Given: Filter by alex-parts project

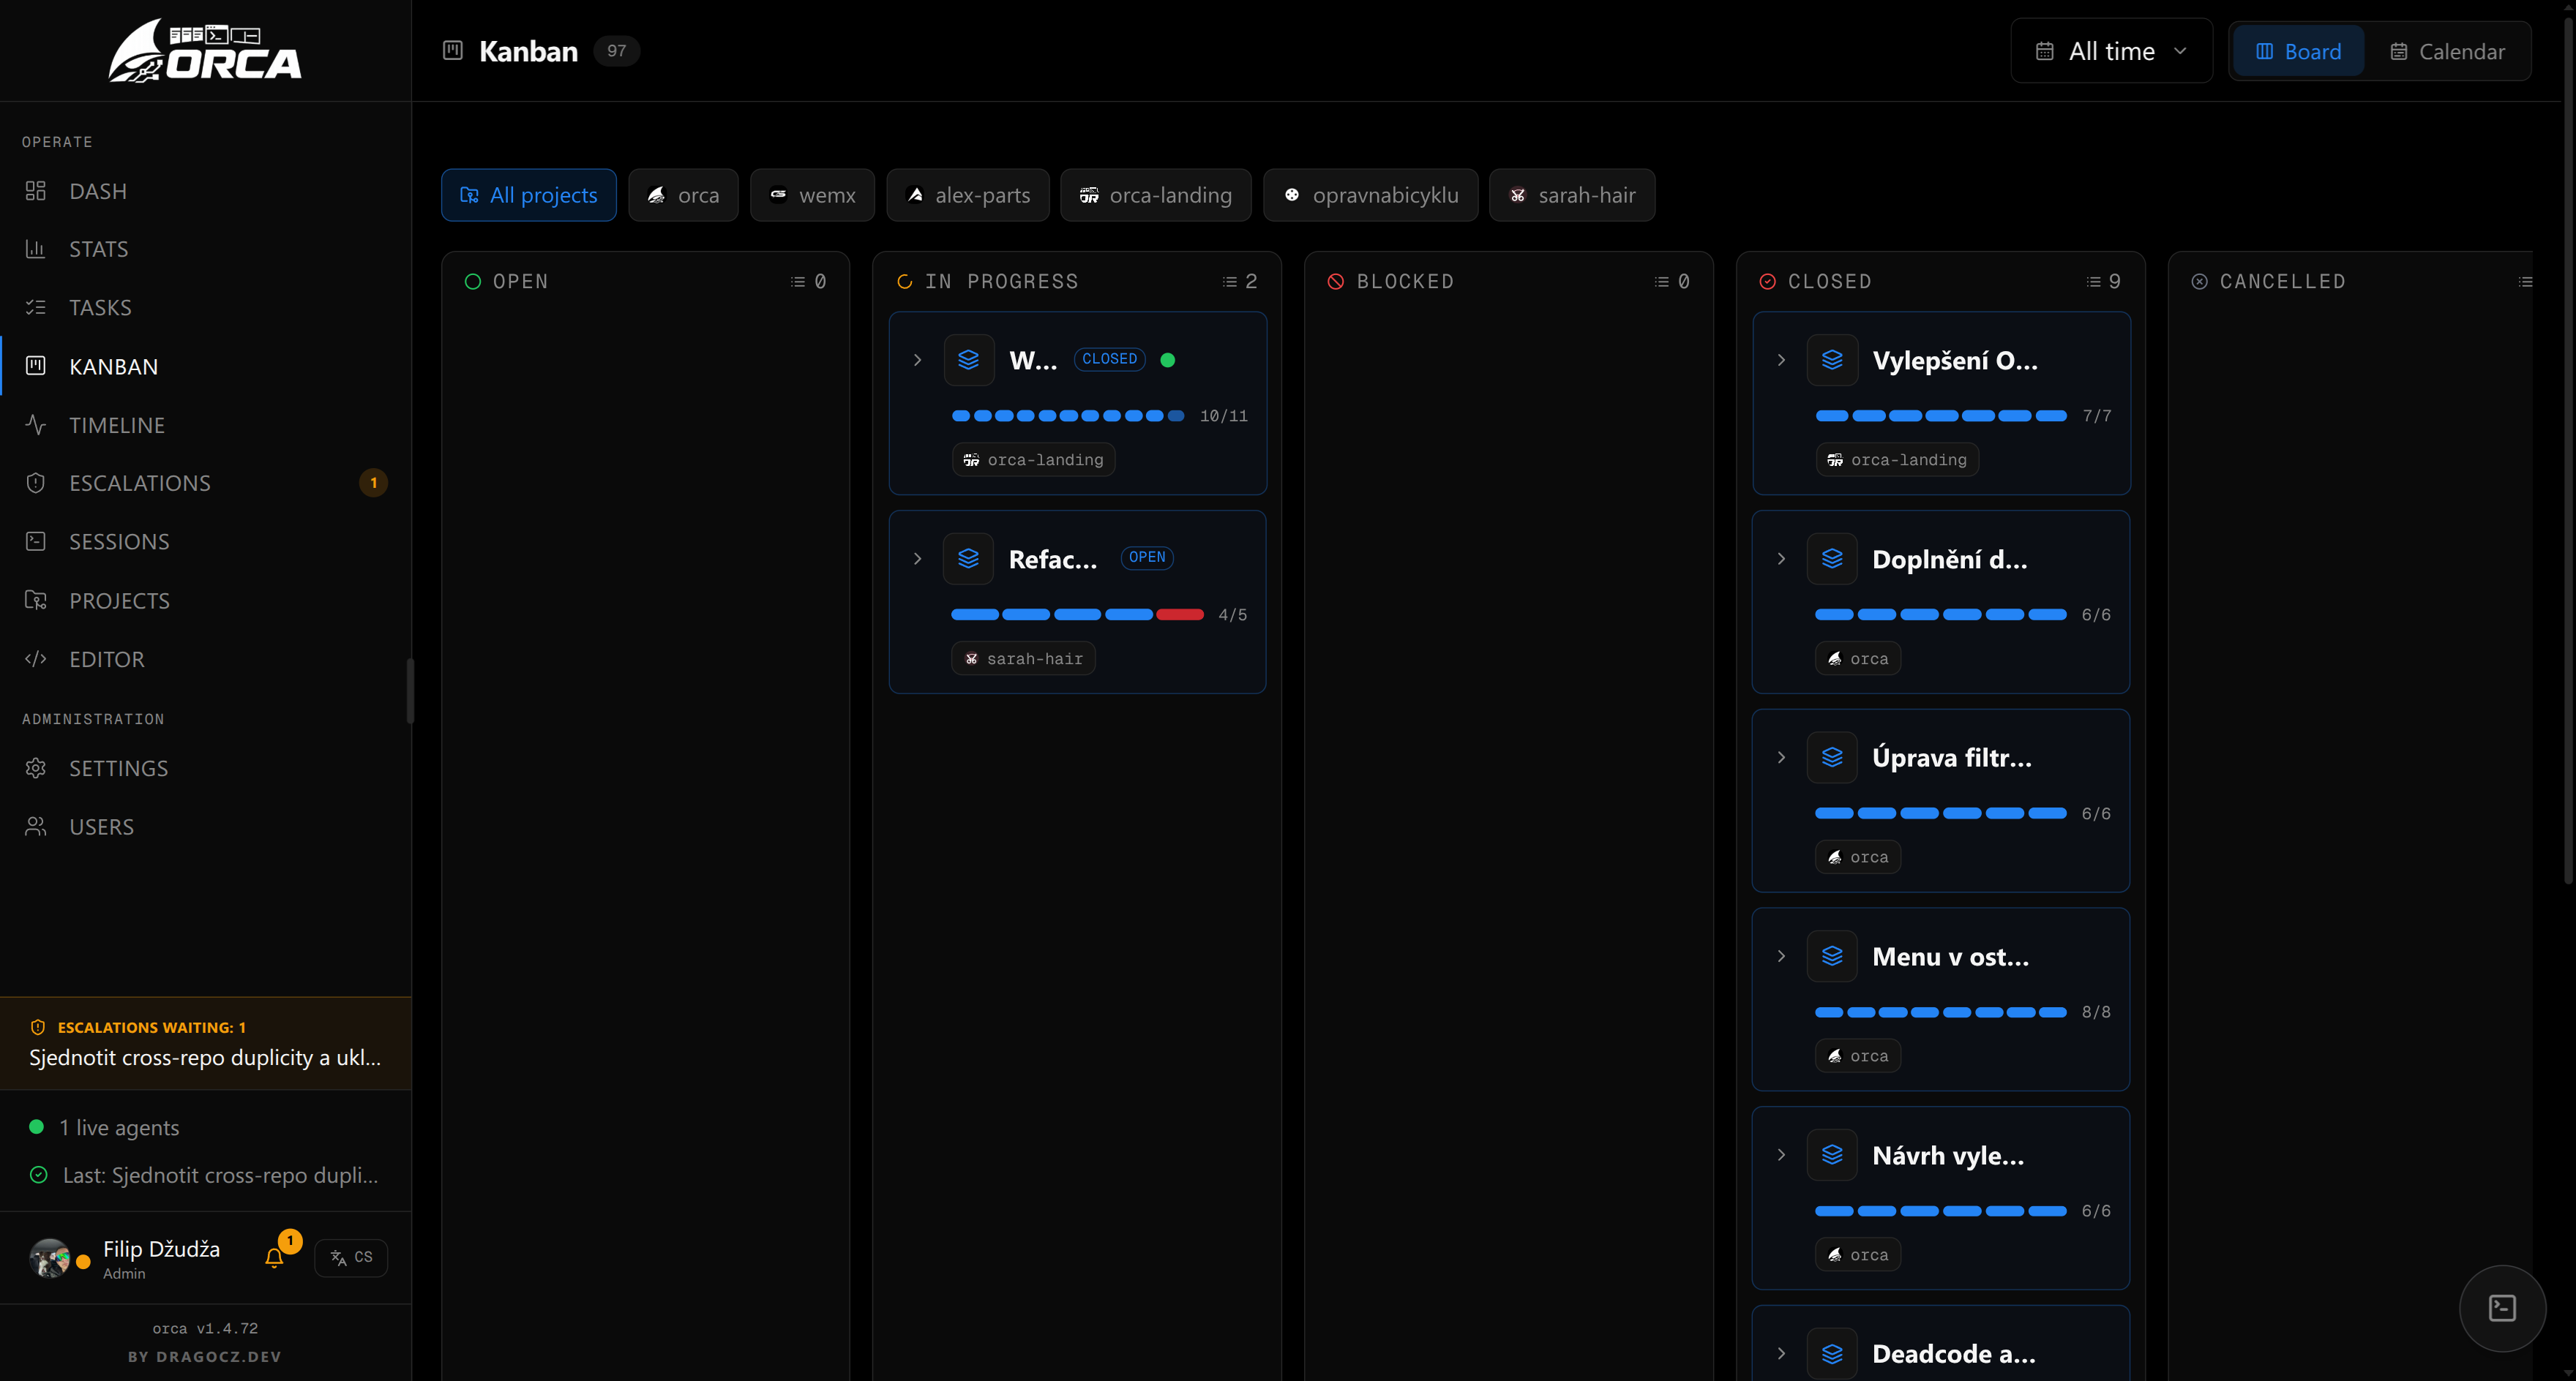Looking at the screenshot, I should coord(968,195).
